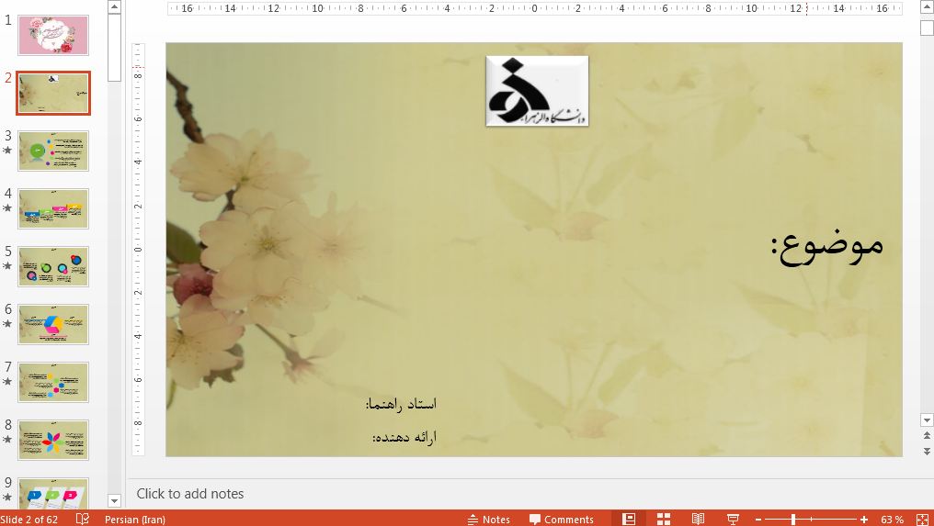934x526 pixels.
Task: Open spell check icon in status bar
Action: pyautogui.click(x=83, y=519)
